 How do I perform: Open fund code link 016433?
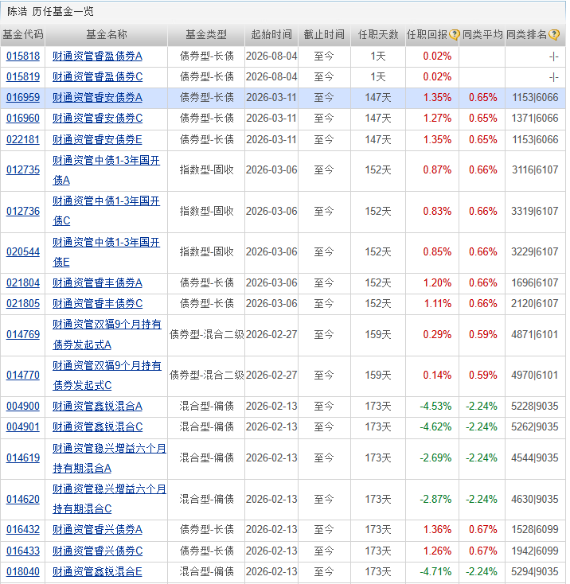[x=23, y=551]
